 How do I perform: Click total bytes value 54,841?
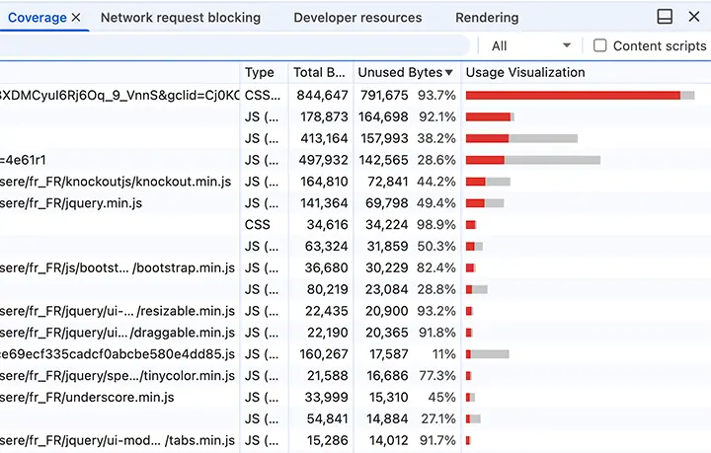pos(328,419)
